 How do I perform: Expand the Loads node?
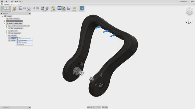(x=7, y=31)
